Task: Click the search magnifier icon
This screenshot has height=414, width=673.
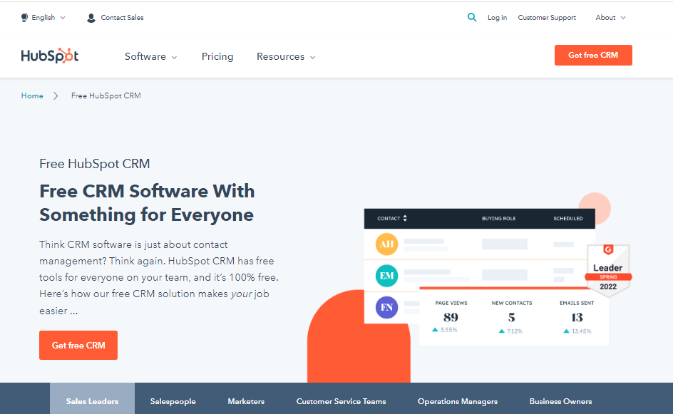Action: tap(472, 17)
